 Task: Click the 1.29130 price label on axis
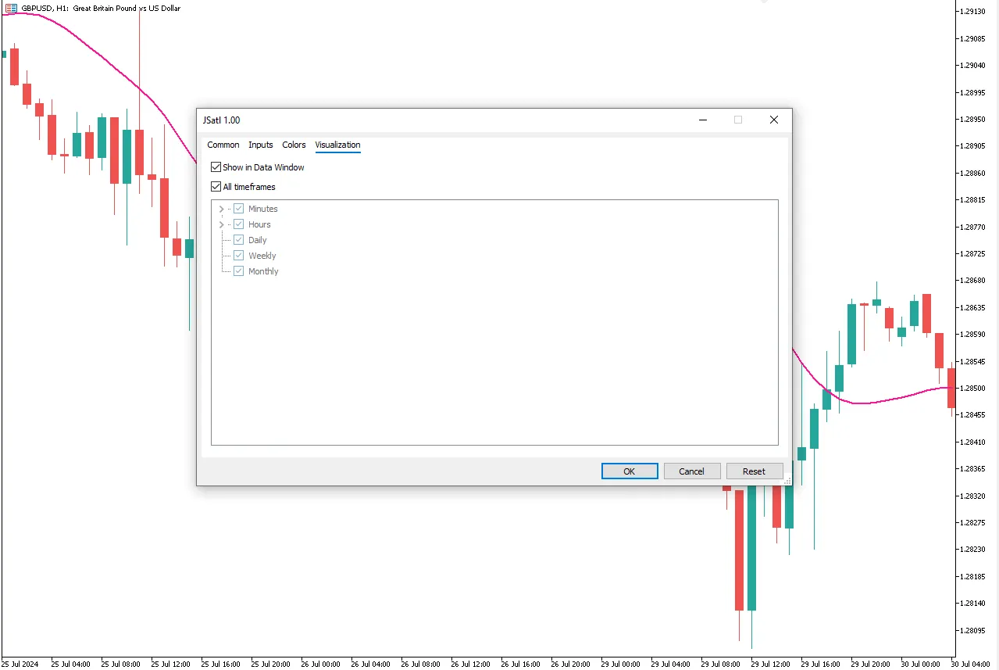pos(972,12)
